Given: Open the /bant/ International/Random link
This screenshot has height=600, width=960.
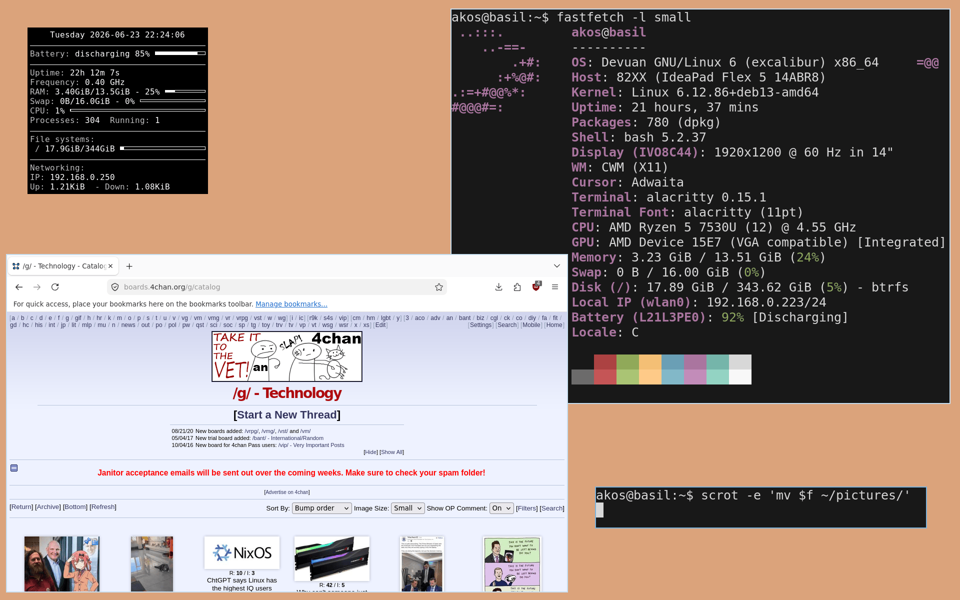Looking at the screenshot, I should (288, 438).
